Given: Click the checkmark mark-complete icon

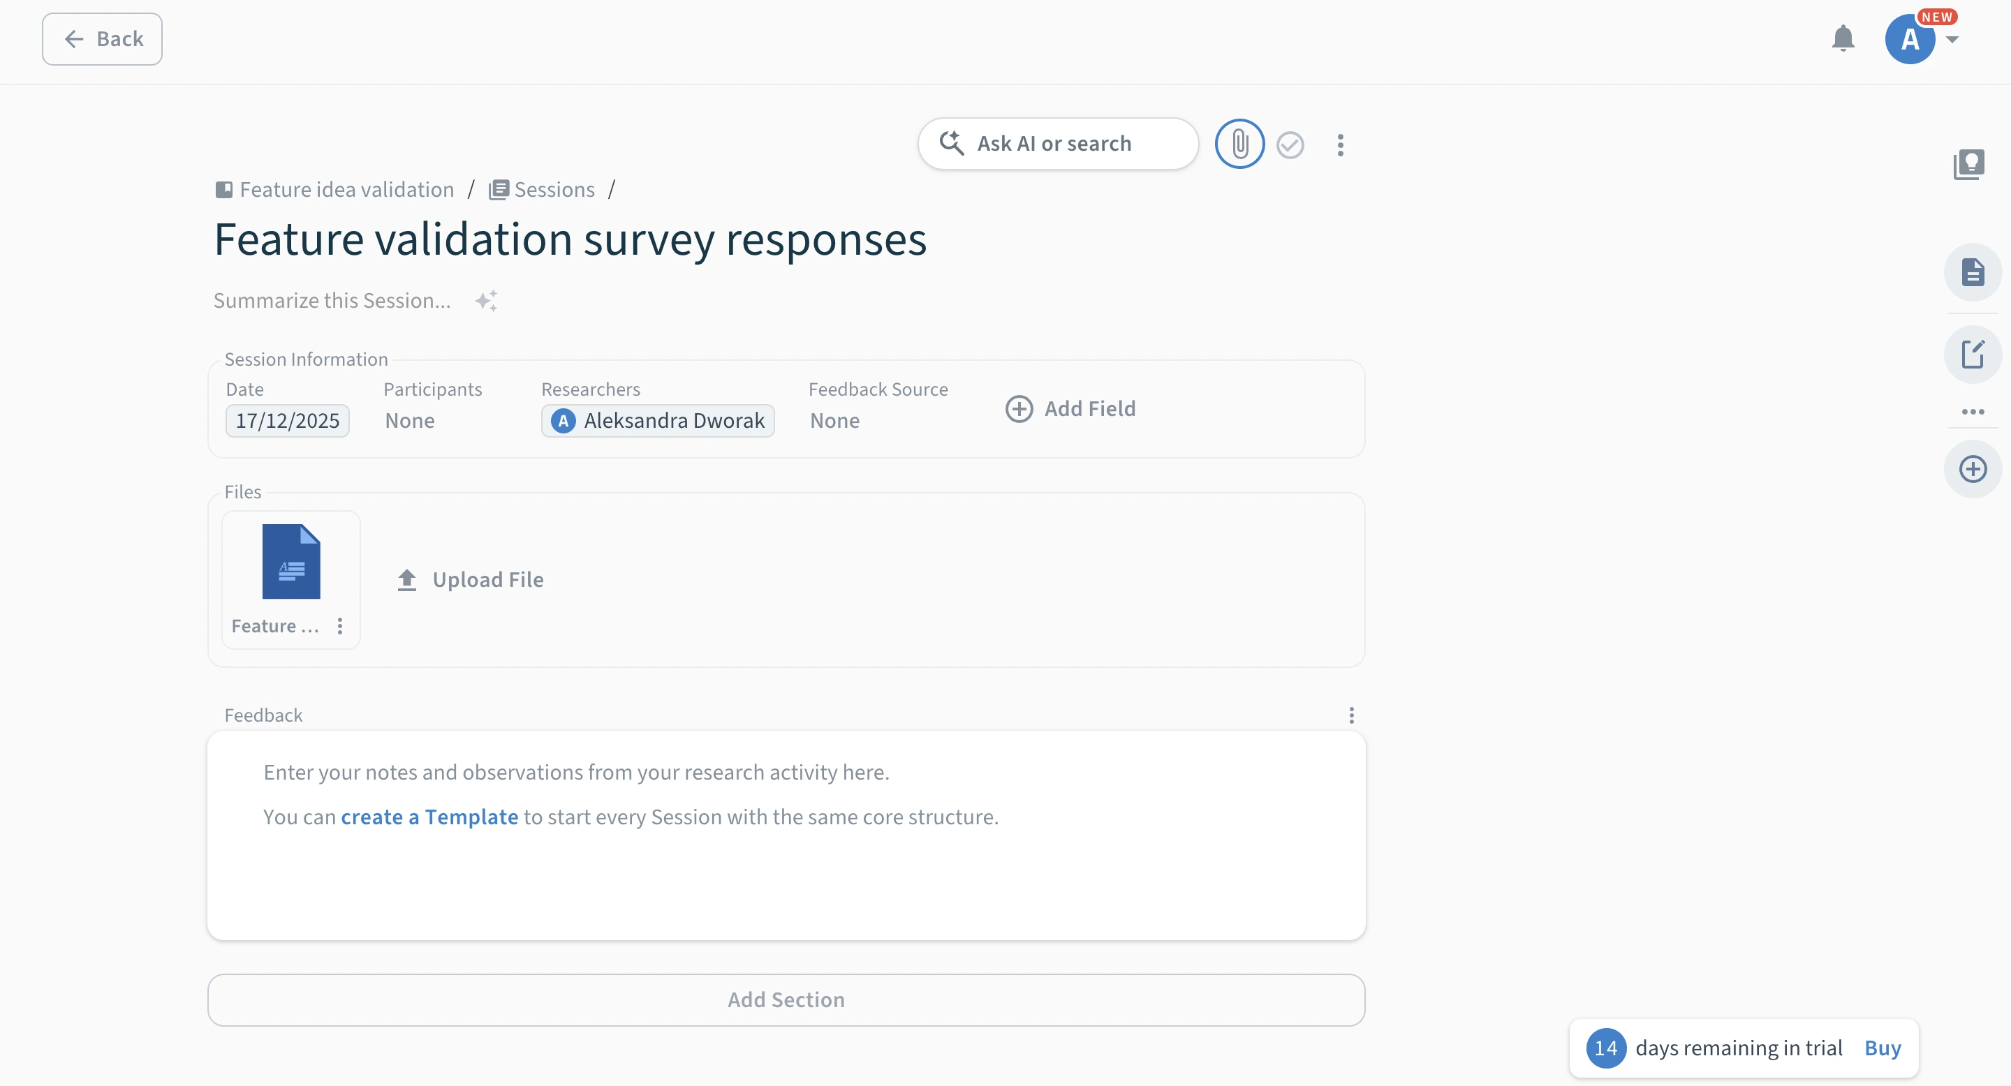Looking at the screenshot, I should 1290,145.
